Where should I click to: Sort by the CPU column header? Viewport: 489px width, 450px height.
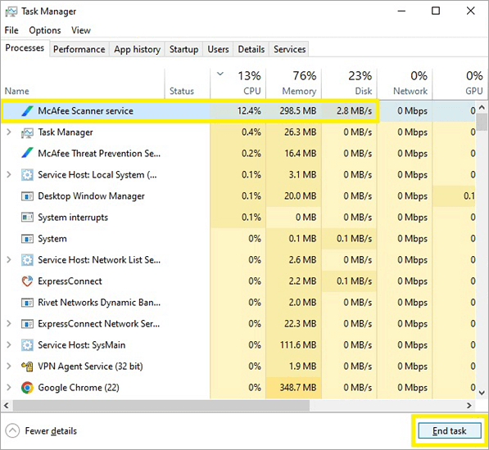tap(238, 83)
